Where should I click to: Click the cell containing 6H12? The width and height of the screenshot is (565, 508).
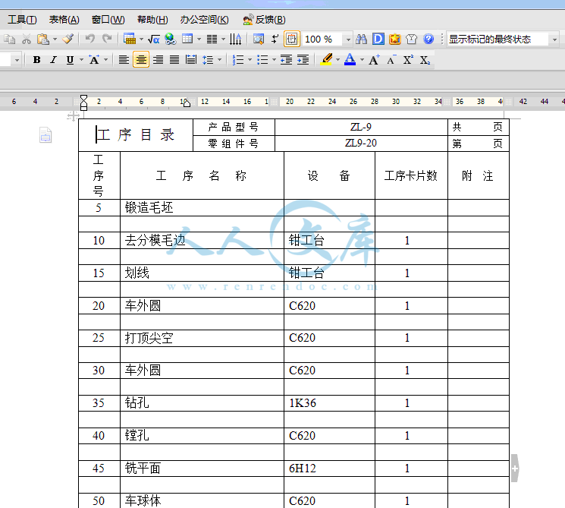(x=329, y=469)
